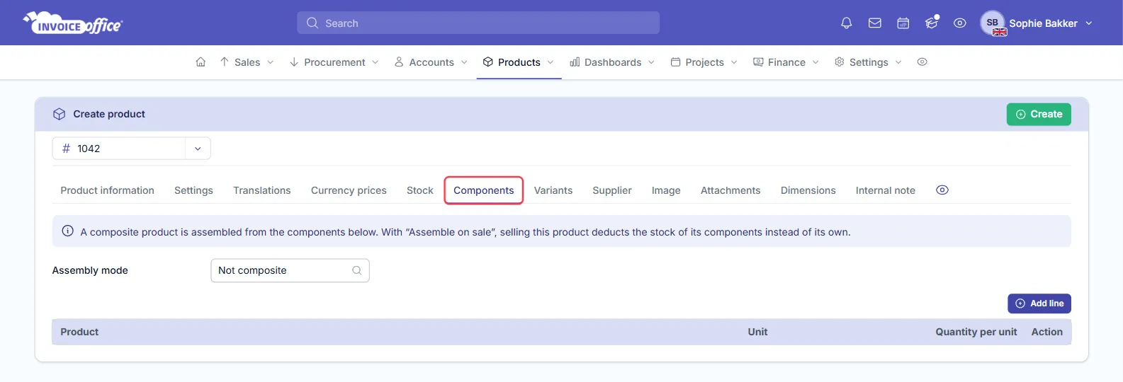Image resolution: width=1123 pixels, height=382 pixels.
Task: Open the Procurement menu
Action: coord(334,62)
